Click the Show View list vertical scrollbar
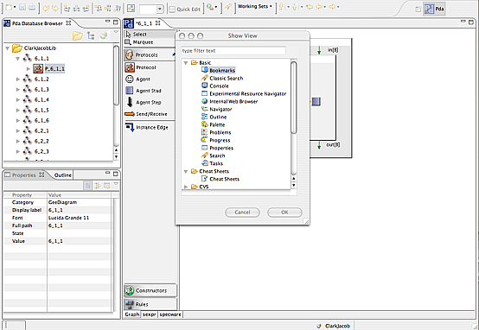The height and width of the screenshot is (330, 479). click(294, 98)
